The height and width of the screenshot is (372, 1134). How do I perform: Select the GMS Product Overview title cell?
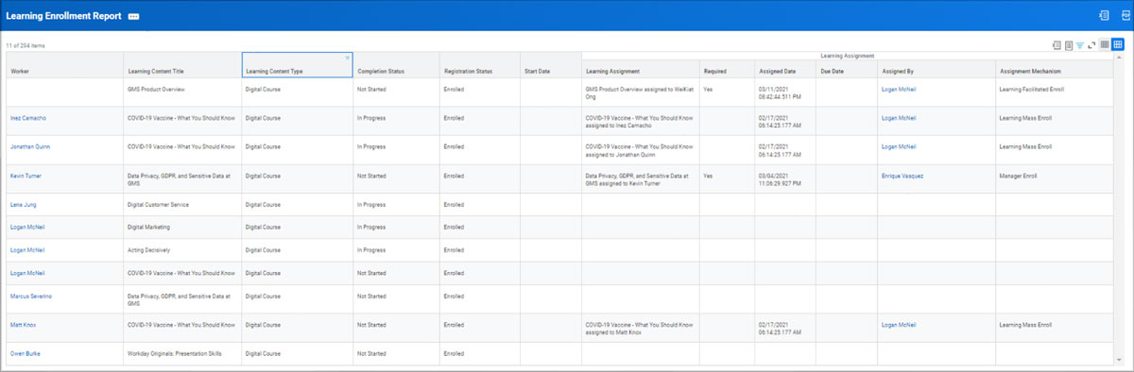(182, 93)
